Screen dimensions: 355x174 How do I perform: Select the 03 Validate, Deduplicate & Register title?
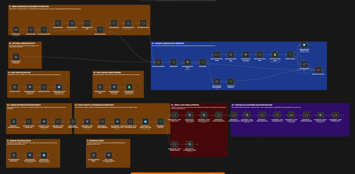[168, 43]
